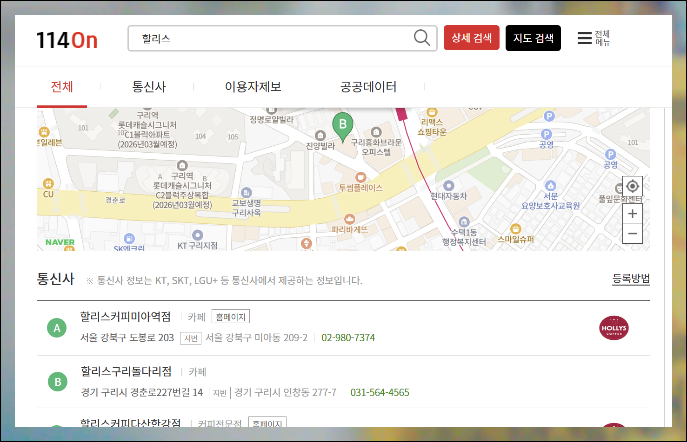Zoom in the map with plus

(x=632, y=214)
